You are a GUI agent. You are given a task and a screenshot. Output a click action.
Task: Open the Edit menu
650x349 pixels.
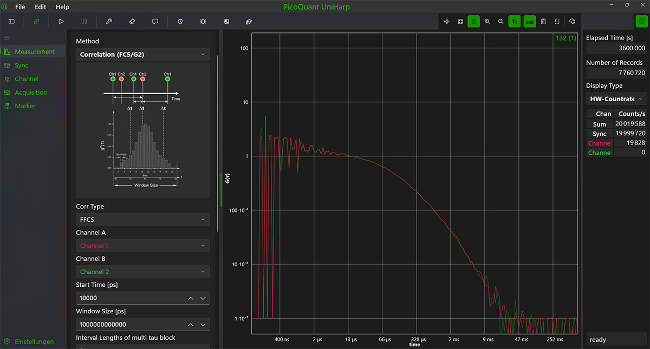tap(41, 7)
